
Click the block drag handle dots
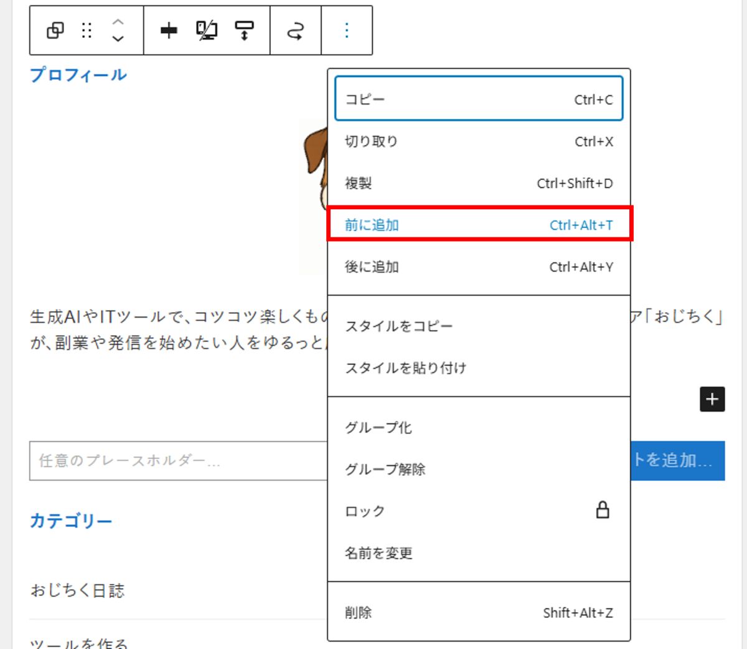(87, 31)
